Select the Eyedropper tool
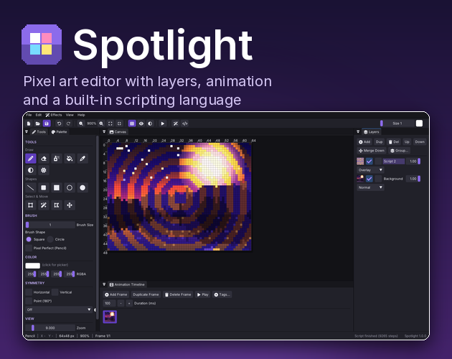452x359 pixels. [83, 159]
